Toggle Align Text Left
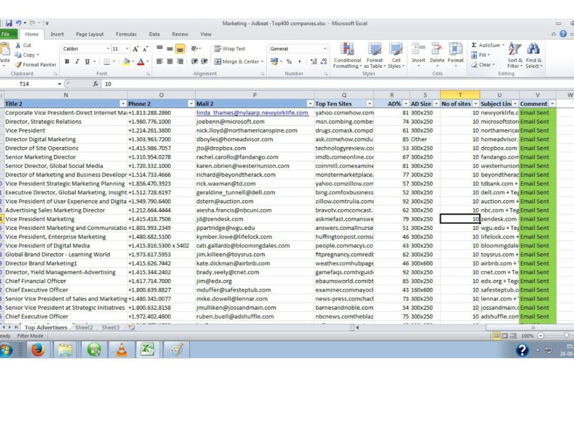Viewport: 574px width, 431px height. pos(160,61)
